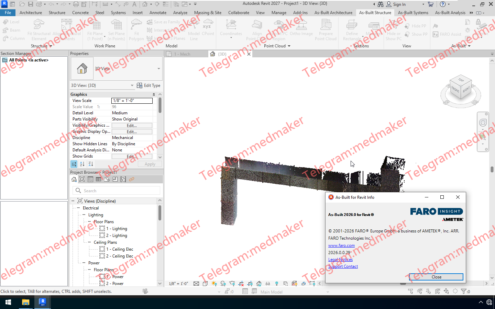Screen dimensions: 495x309
Task: Show Sheets via Project Browser sheet icon
Action: click(107, 179)
